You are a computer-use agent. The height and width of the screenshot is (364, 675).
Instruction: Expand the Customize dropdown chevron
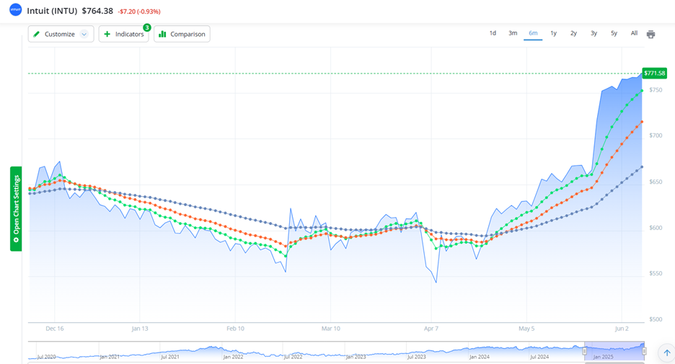[x=84, y=34]
